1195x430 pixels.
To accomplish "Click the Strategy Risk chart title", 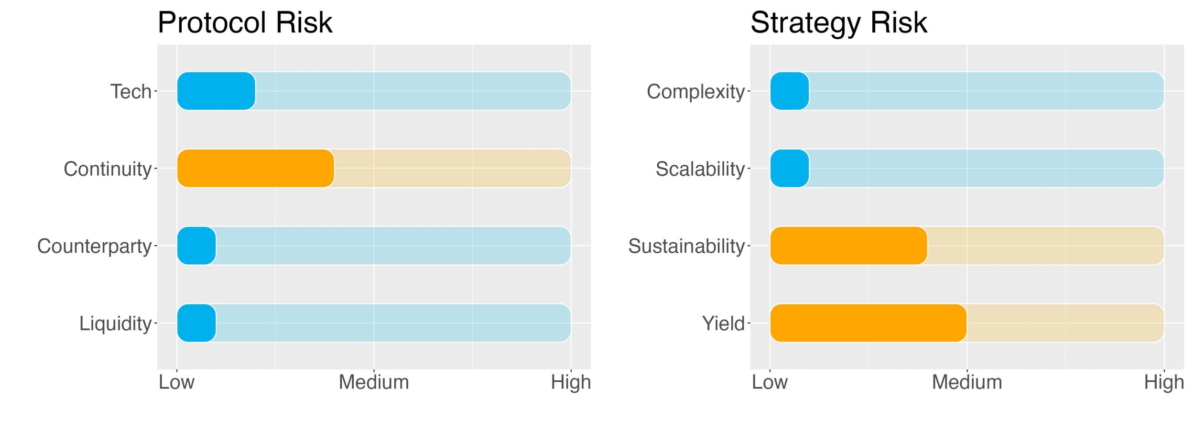I will pyautogui.click(x=839, y=22).
